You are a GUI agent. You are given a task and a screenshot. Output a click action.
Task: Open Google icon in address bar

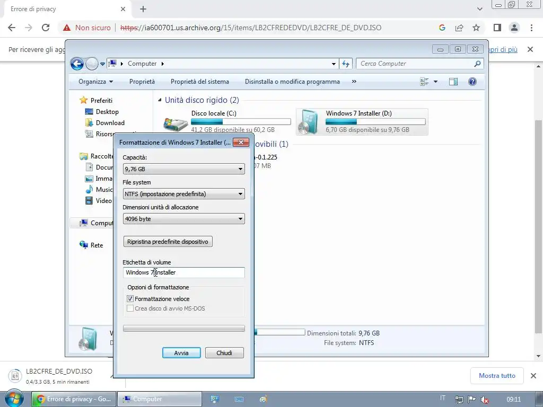(442, 28)
